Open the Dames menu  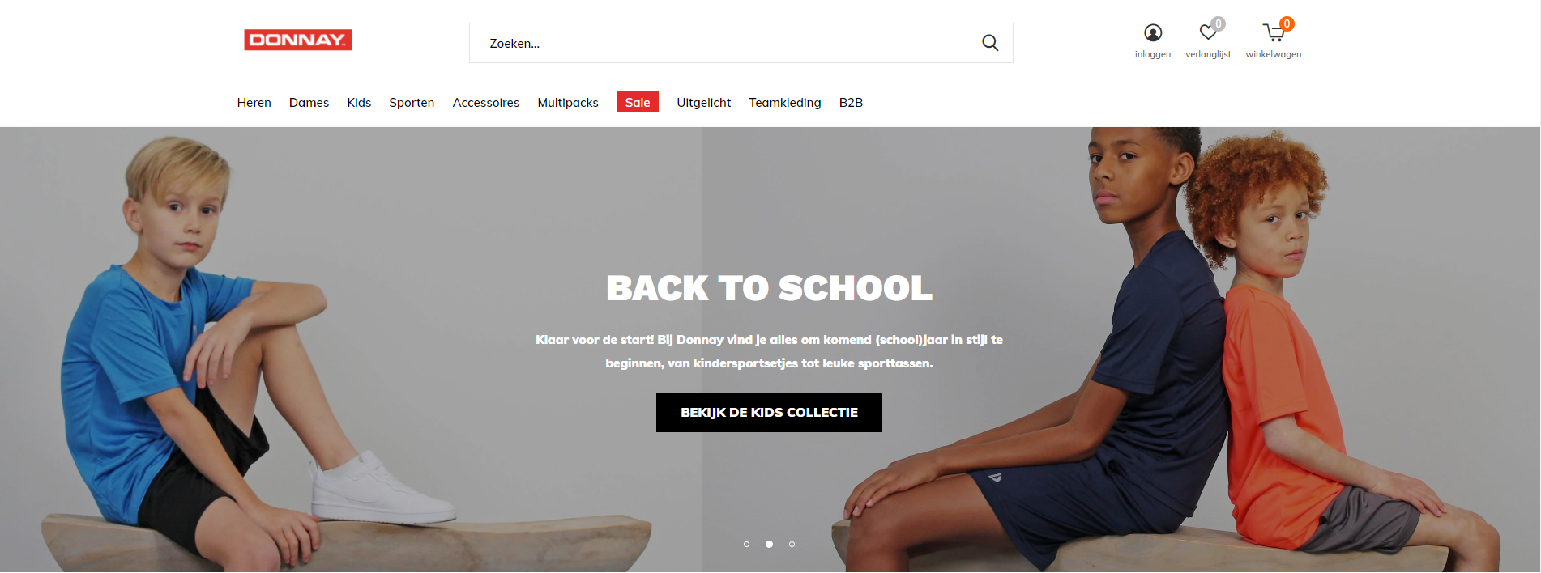309,103
